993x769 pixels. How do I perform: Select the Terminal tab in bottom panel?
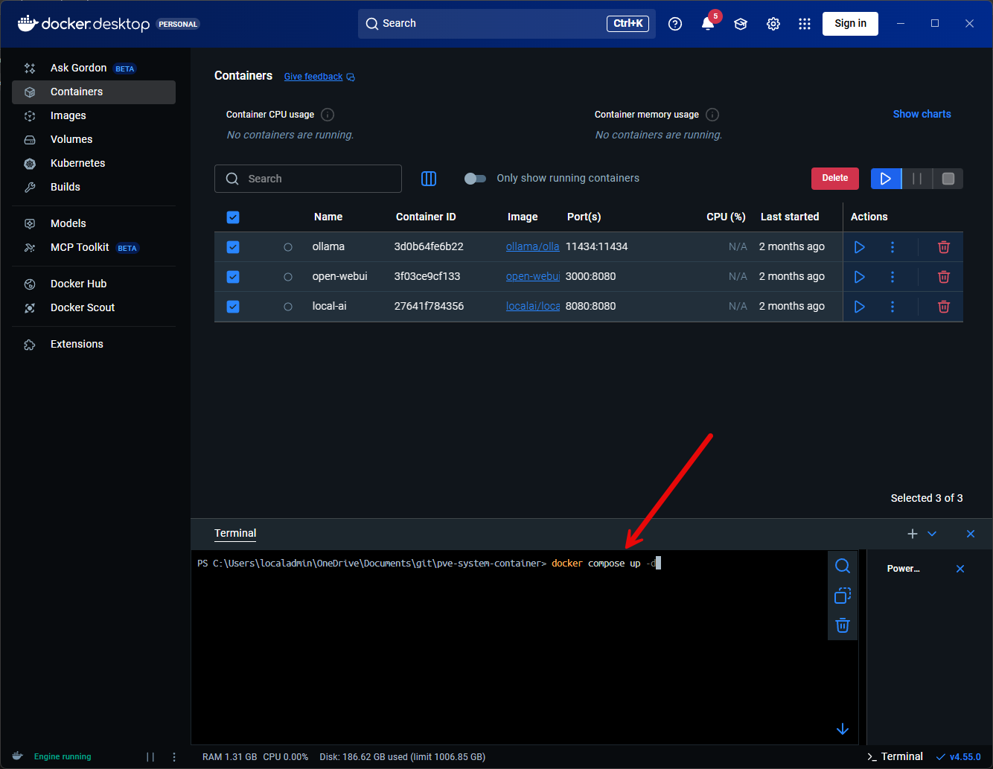(235, 534)
